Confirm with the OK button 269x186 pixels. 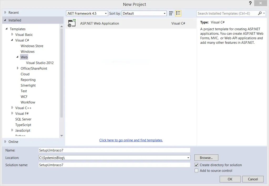click(x=230, y=179)
